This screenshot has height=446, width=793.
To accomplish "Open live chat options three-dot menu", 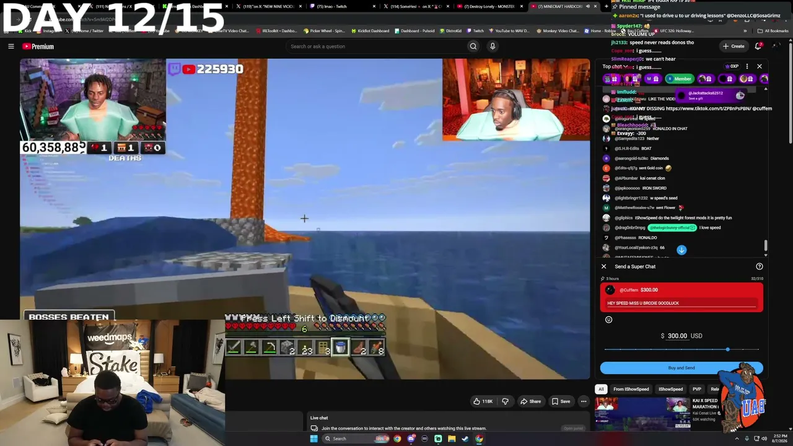I will point(747,66).
